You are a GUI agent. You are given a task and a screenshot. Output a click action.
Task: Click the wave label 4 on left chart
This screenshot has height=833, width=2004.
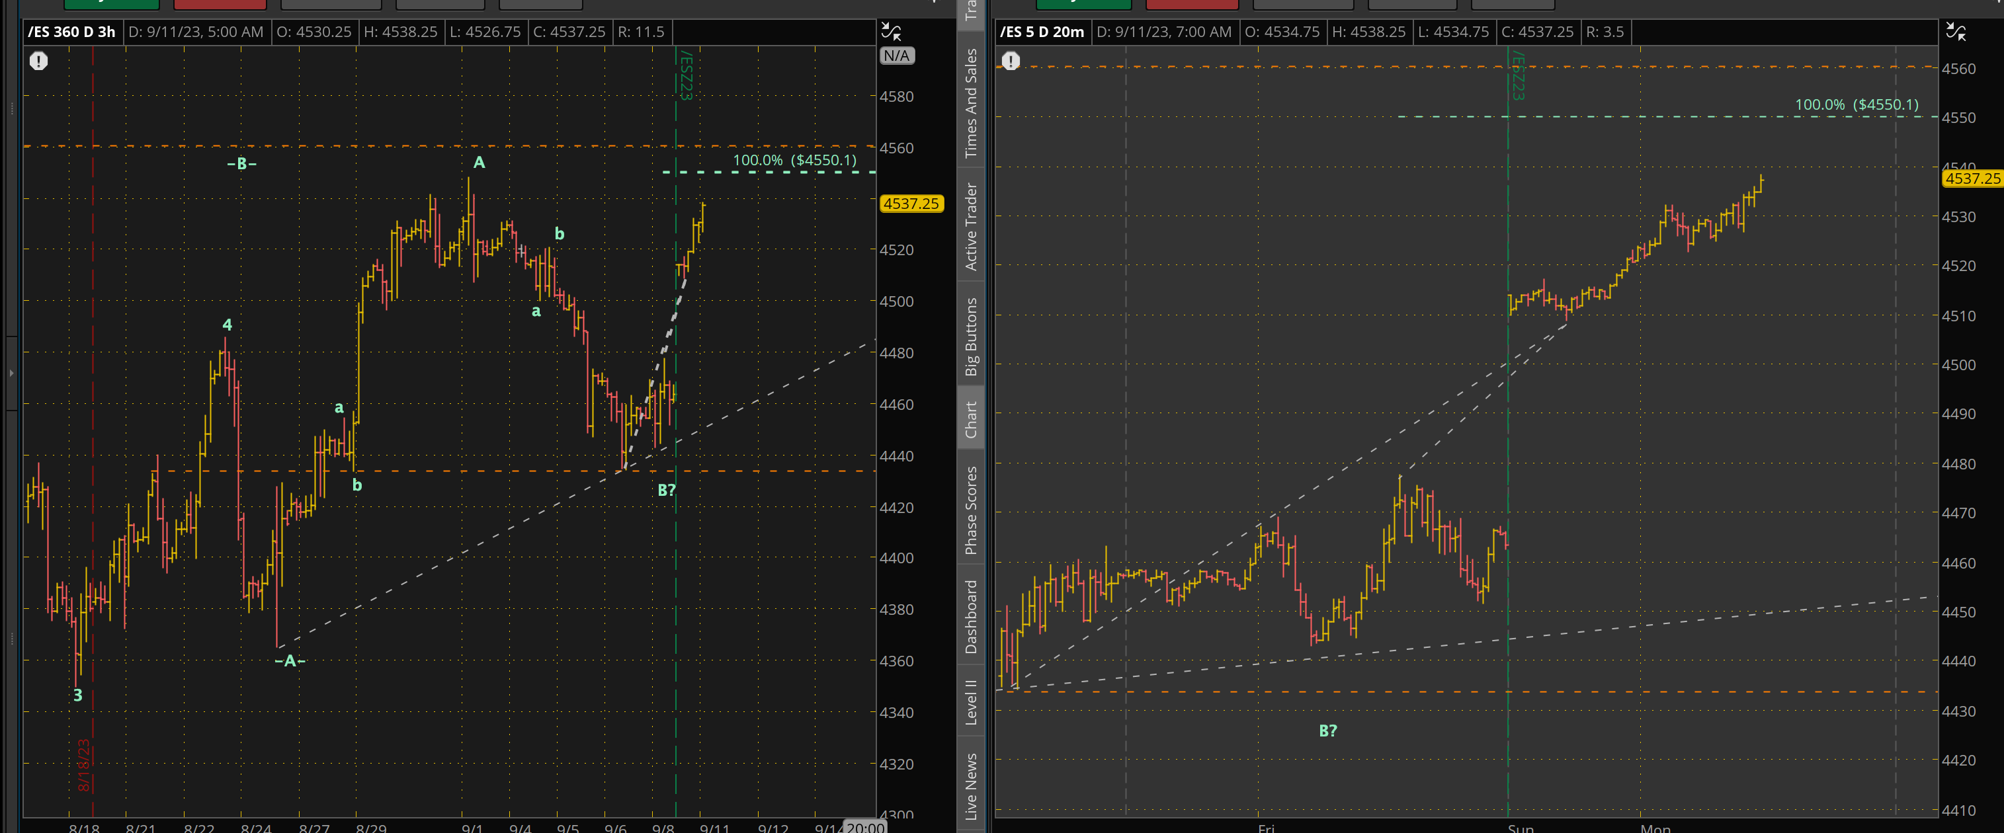pyautogui.click(x=227, y=325)
